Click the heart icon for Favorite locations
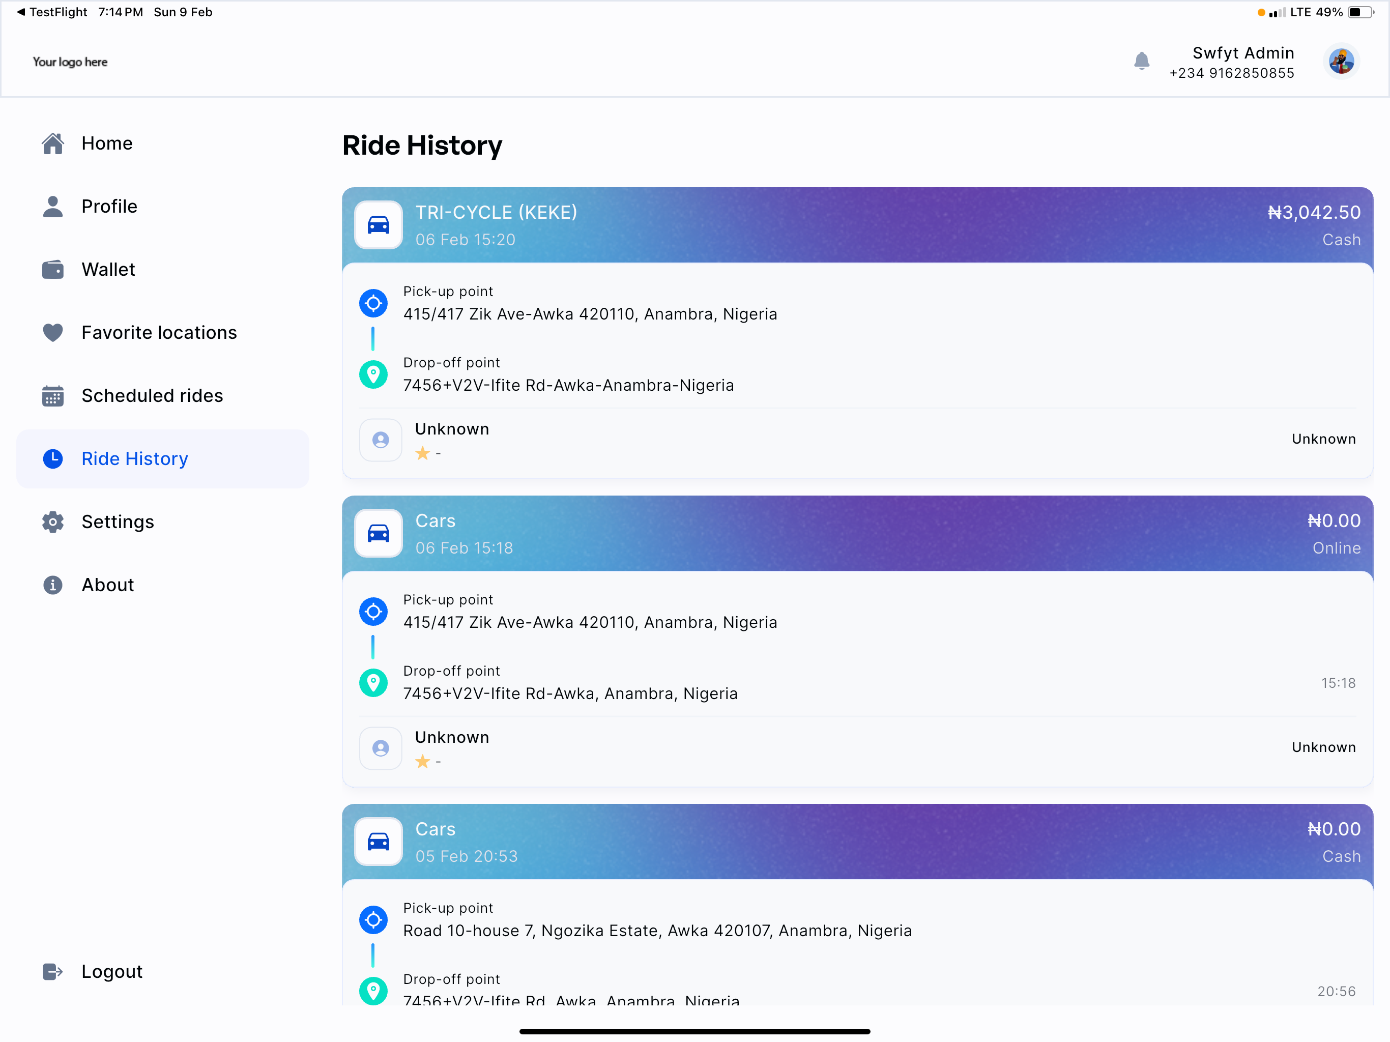The height and width of the screenshot is (1042, 1390). click(53, 332)
